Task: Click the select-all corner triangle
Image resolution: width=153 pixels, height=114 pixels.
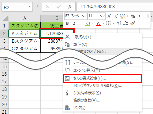Action: tap(5, 18)
